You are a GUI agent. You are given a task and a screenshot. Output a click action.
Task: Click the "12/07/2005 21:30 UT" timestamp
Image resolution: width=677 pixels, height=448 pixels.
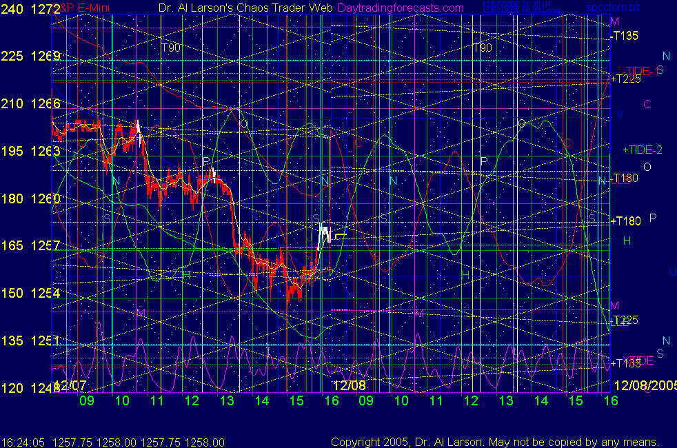[516, 4]
